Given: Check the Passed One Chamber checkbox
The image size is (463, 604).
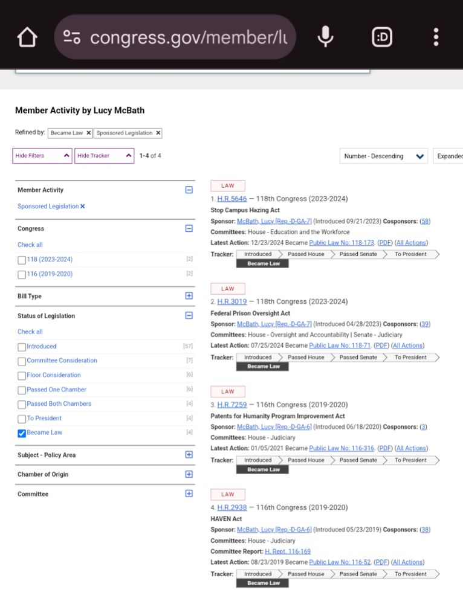Looking at the screenshot, I should 22,390.
